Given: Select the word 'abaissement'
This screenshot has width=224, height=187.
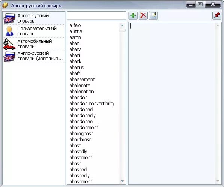Looking at the screenshot, I should click(x=82, y=79).
